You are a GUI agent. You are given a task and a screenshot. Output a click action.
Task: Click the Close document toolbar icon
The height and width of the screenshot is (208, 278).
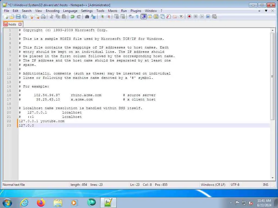coord(31,17)
